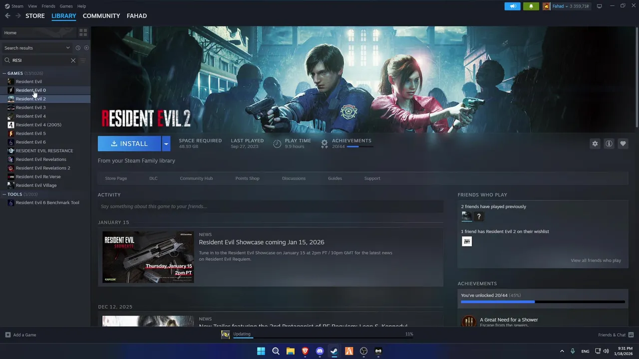Open OBS Studio from taskbar
This screenshot has width=639, height=359.
[363, 351]
